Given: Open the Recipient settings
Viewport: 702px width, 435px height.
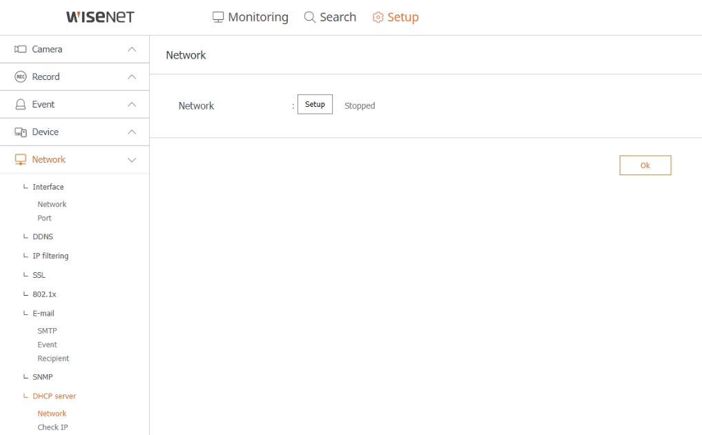Looking at the screenshot, I should point(53,358).
